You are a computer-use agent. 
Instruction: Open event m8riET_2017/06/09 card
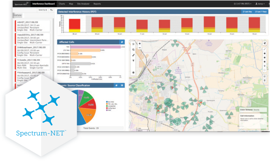pyautogui.click(x=32, y=26)
